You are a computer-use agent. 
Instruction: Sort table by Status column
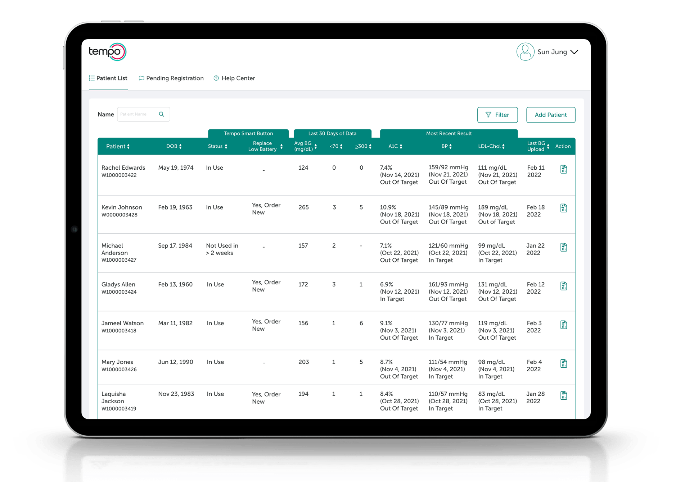click(x=226, y=146)
